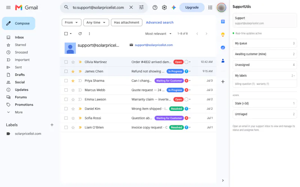The height and width of the screenshot is (187, 300).
Task: Open the From filter dropdown
Action: (72, 22)
